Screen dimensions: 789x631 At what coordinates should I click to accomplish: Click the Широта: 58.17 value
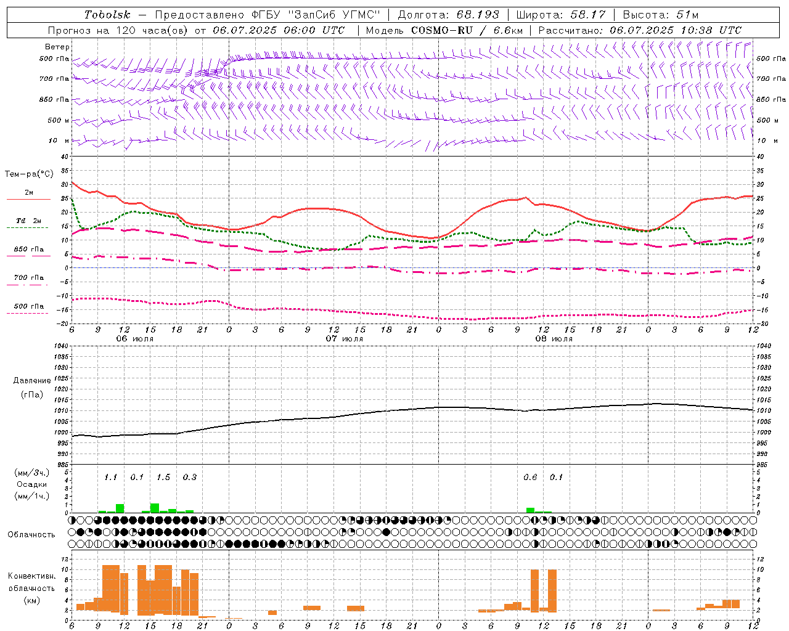[x=561, y=15]
